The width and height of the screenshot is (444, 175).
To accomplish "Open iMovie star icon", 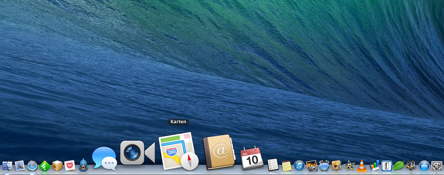I will pos(349,166).
